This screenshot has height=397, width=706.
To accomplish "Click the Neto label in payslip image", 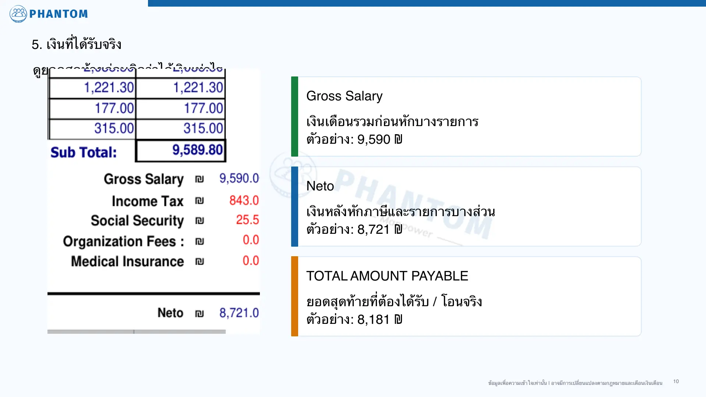I will (170, 313).
